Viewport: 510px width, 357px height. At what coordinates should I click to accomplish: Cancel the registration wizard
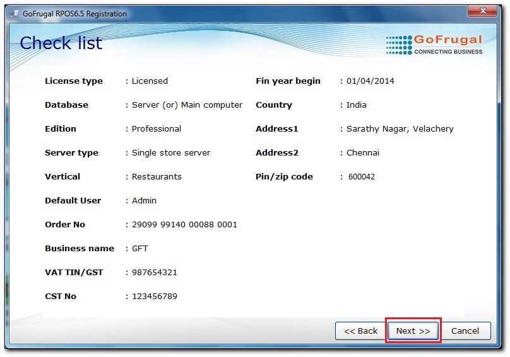(x=465, y=331)
